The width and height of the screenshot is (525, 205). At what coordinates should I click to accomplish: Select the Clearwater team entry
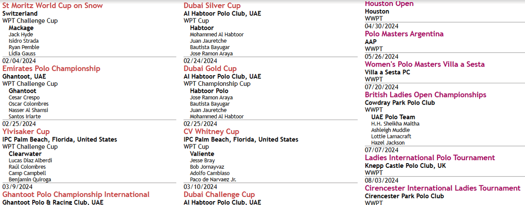click(25, 154)
